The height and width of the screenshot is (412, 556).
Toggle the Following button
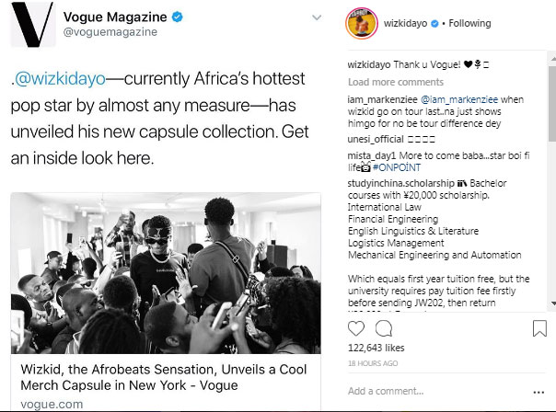(469, 23)
